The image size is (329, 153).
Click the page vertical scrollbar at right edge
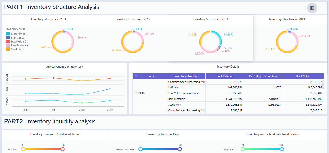pyautogui.click(x=328, y=38)
